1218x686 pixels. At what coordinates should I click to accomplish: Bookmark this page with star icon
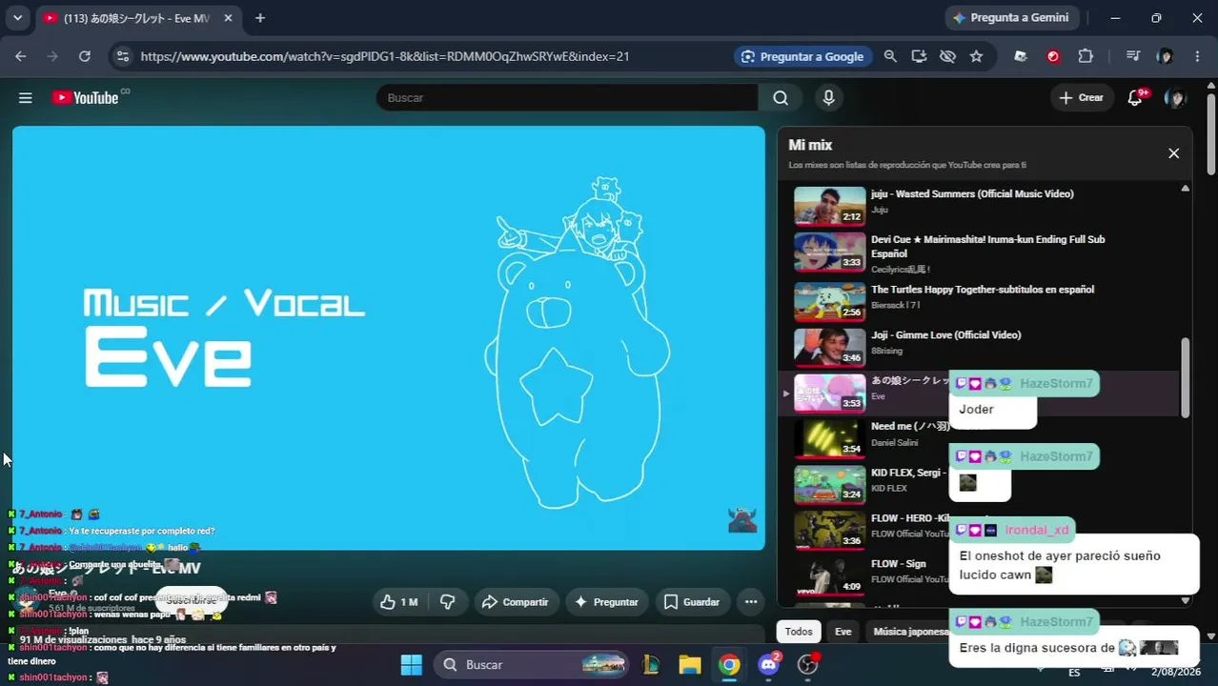click(976, 56)
